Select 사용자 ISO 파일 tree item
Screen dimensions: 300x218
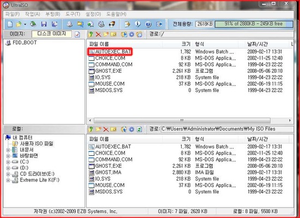point(37,144)
